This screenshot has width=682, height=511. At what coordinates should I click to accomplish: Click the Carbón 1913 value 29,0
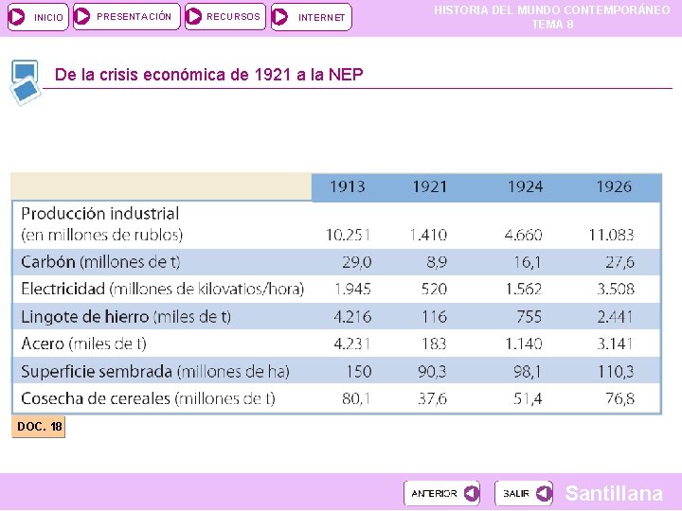point(357,262)
